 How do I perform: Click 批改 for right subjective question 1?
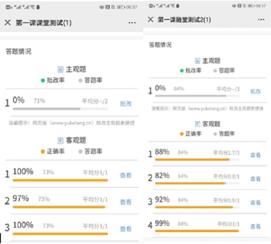click(x=256, y=91)
